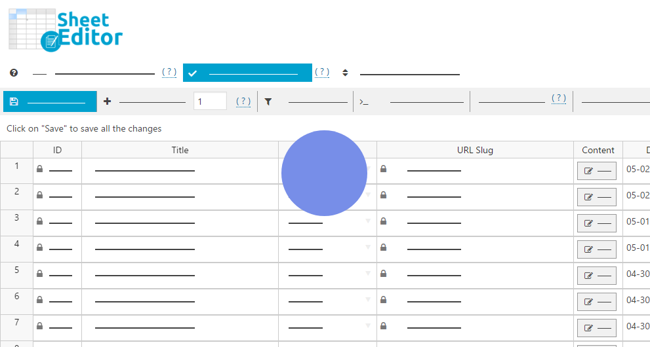
Task: Click the ID lock icon in row 2
Action: (x=39, y=195)
